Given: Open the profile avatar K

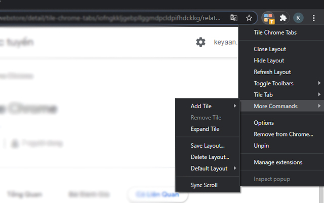Looking at the screenshot, I should (298, 18).
